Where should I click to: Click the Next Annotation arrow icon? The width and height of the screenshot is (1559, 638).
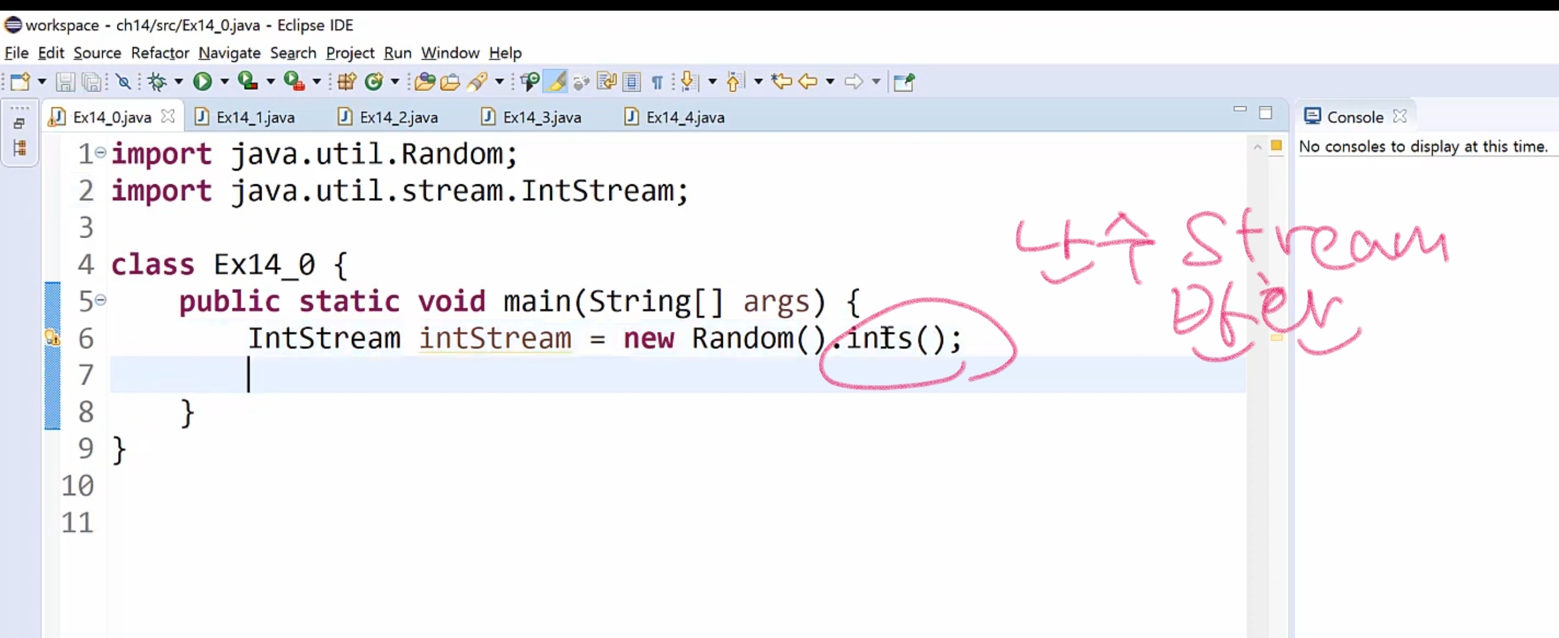pyautogui.click(x=688, y=81)
